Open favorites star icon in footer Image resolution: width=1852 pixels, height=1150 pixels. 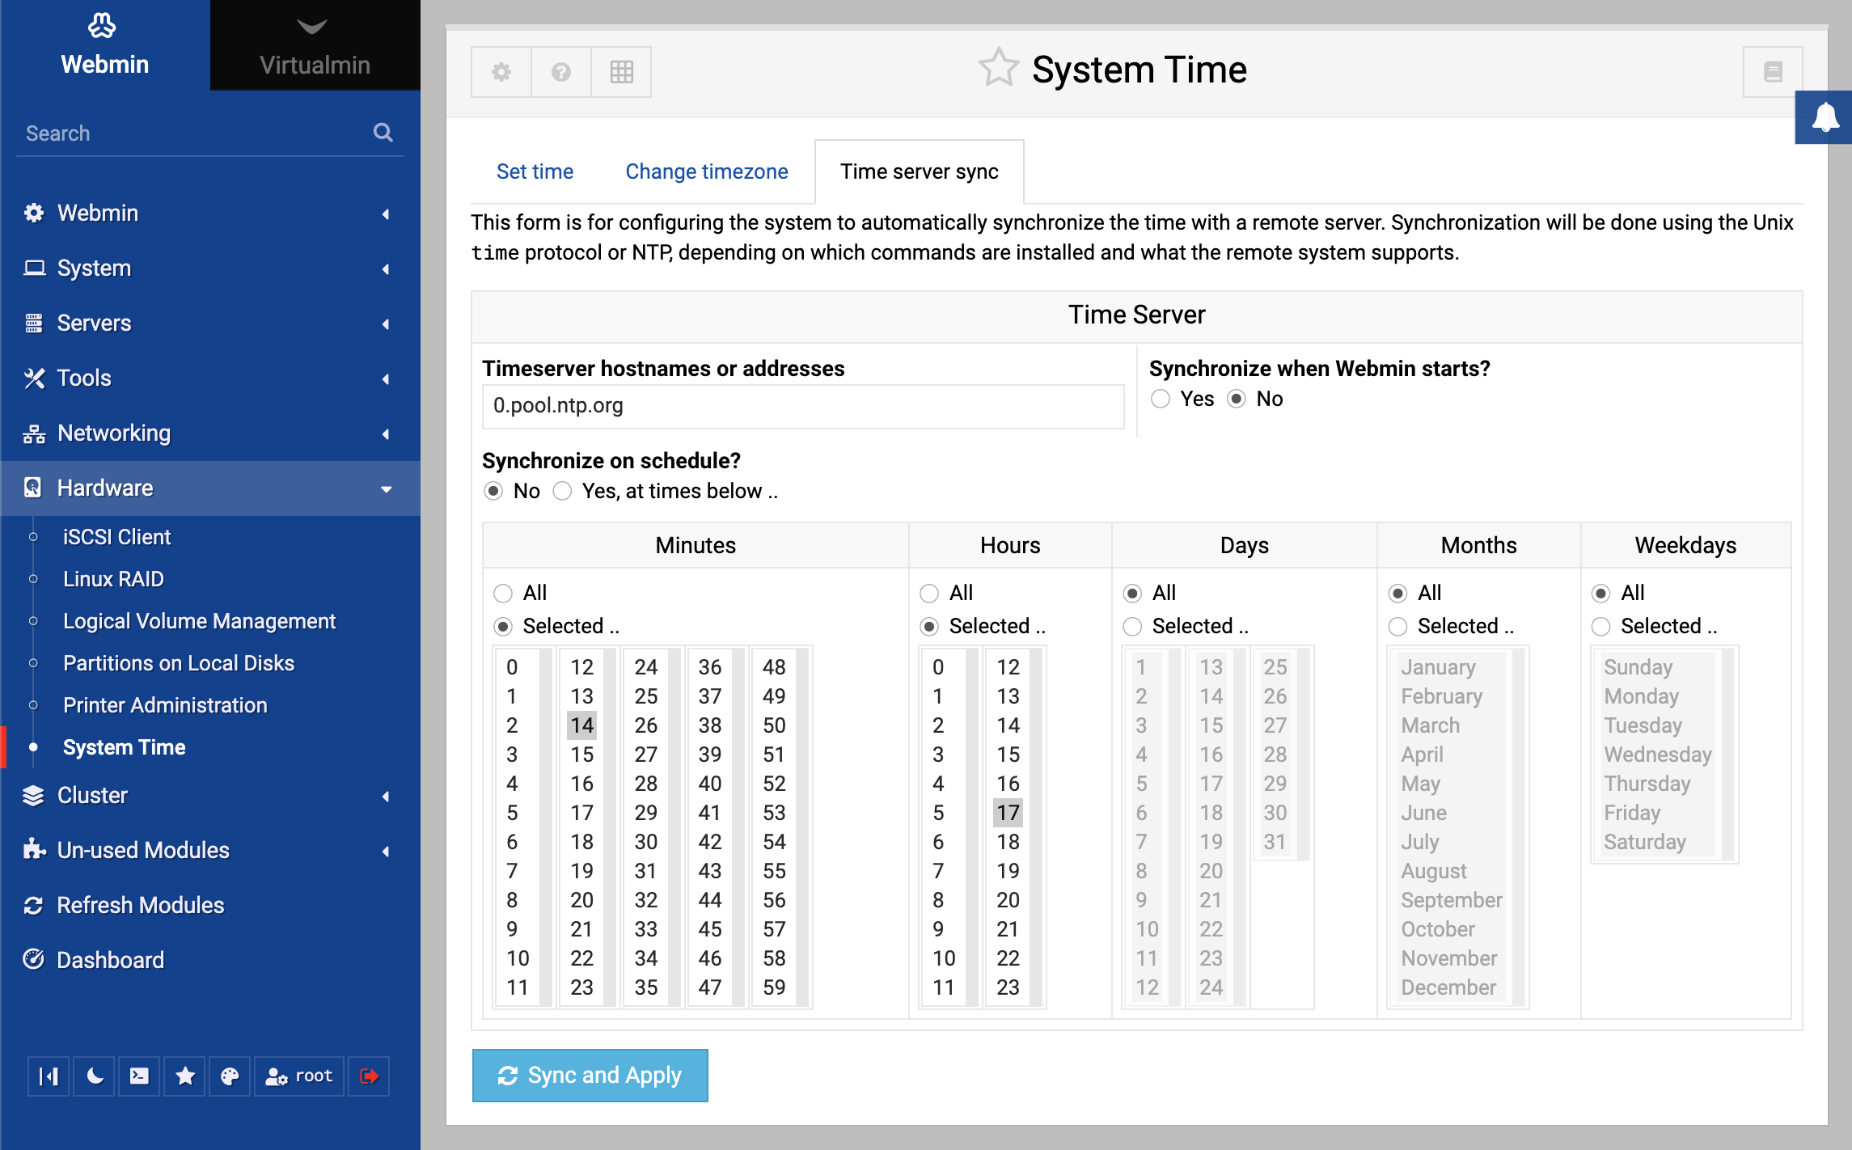[185, 1076]
